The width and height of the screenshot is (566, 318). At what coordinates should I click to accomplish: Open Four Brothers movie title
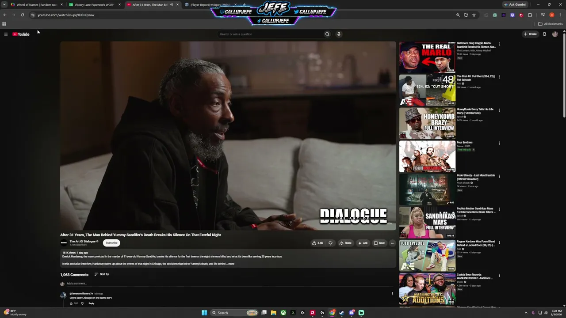pyautogui.click(x=464, y=143)
